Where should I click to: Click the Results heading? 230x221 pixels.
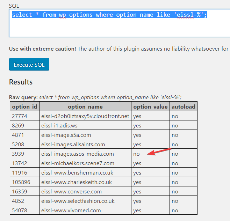coord(21,82)
